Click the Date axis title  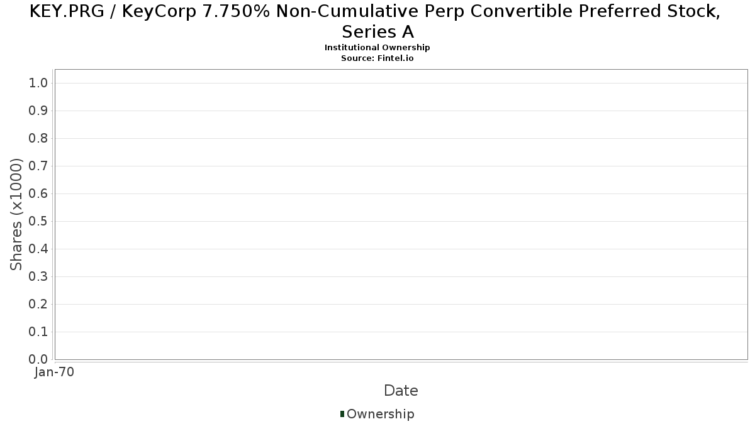tap(401, 391)
